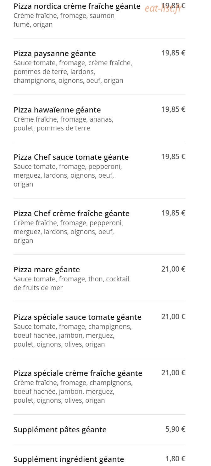Choose Pizza hawaïenne géante
This screenshot has width=211, height=466.
click(x=99, y=119)
